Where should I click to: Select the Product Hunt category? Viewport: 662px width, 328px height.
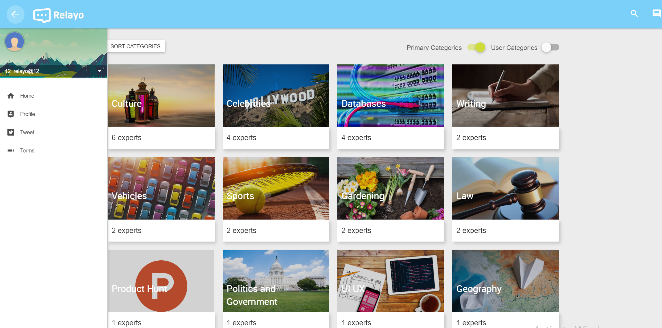coord(161,289)
